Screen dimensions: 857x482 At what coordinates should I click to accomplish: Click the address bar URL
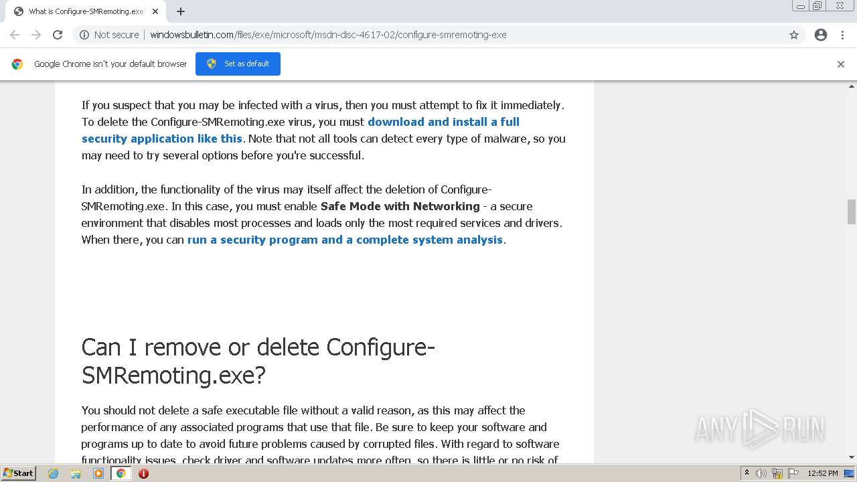click(x=328, y=35)
